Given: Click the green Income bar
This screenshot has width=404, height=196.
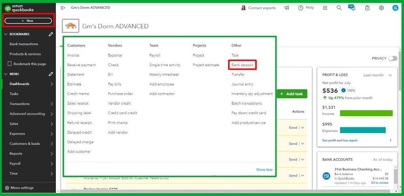Looking at the screenshot, I should click(366, 113).
